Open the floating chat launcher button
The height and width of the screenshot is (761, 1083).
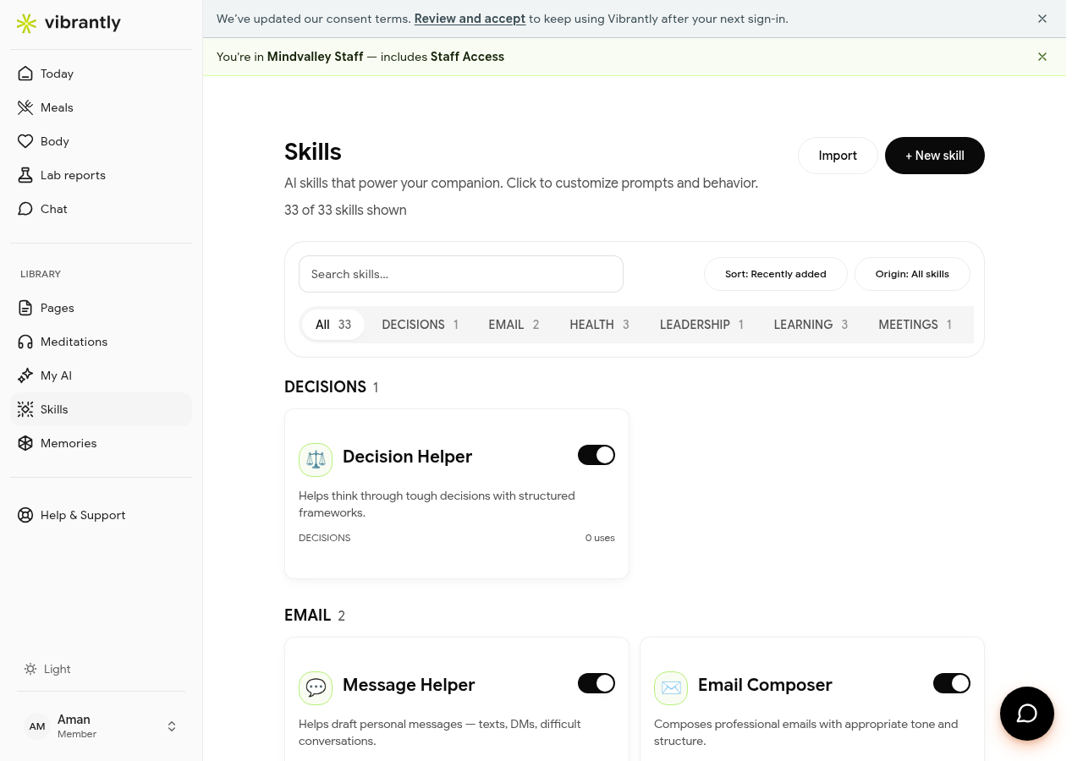coord(1027,714)
